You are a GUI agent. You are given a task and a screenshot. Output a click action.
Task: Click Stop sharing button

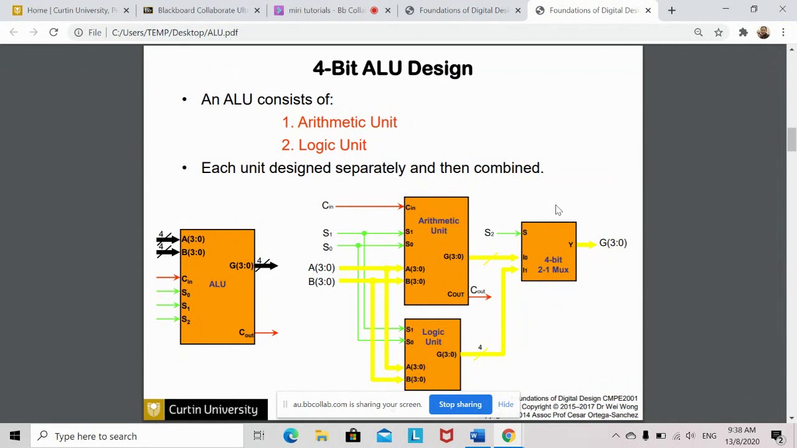[460, 404]
